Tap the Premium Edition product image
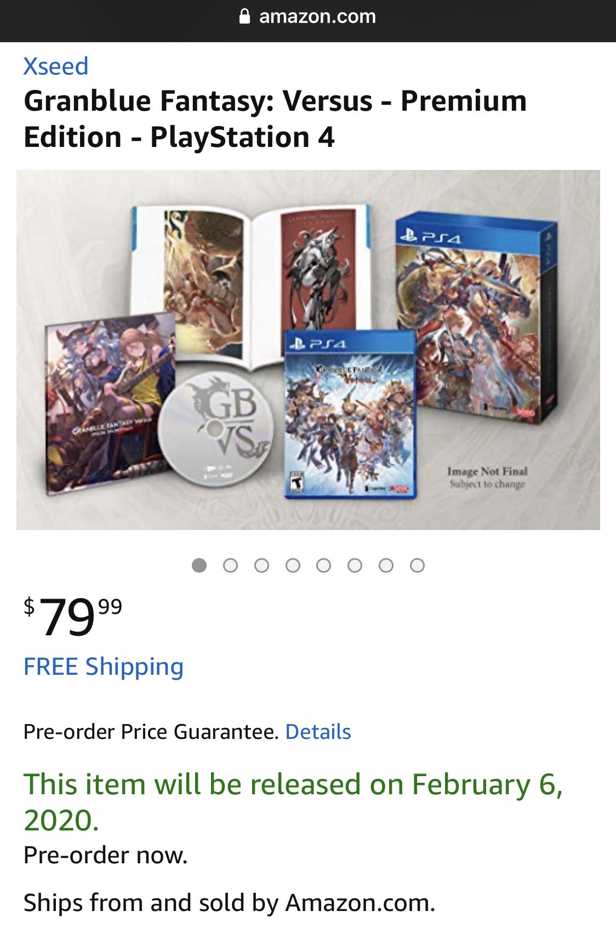Screen dimensions: 616x928 pos(308,350)
